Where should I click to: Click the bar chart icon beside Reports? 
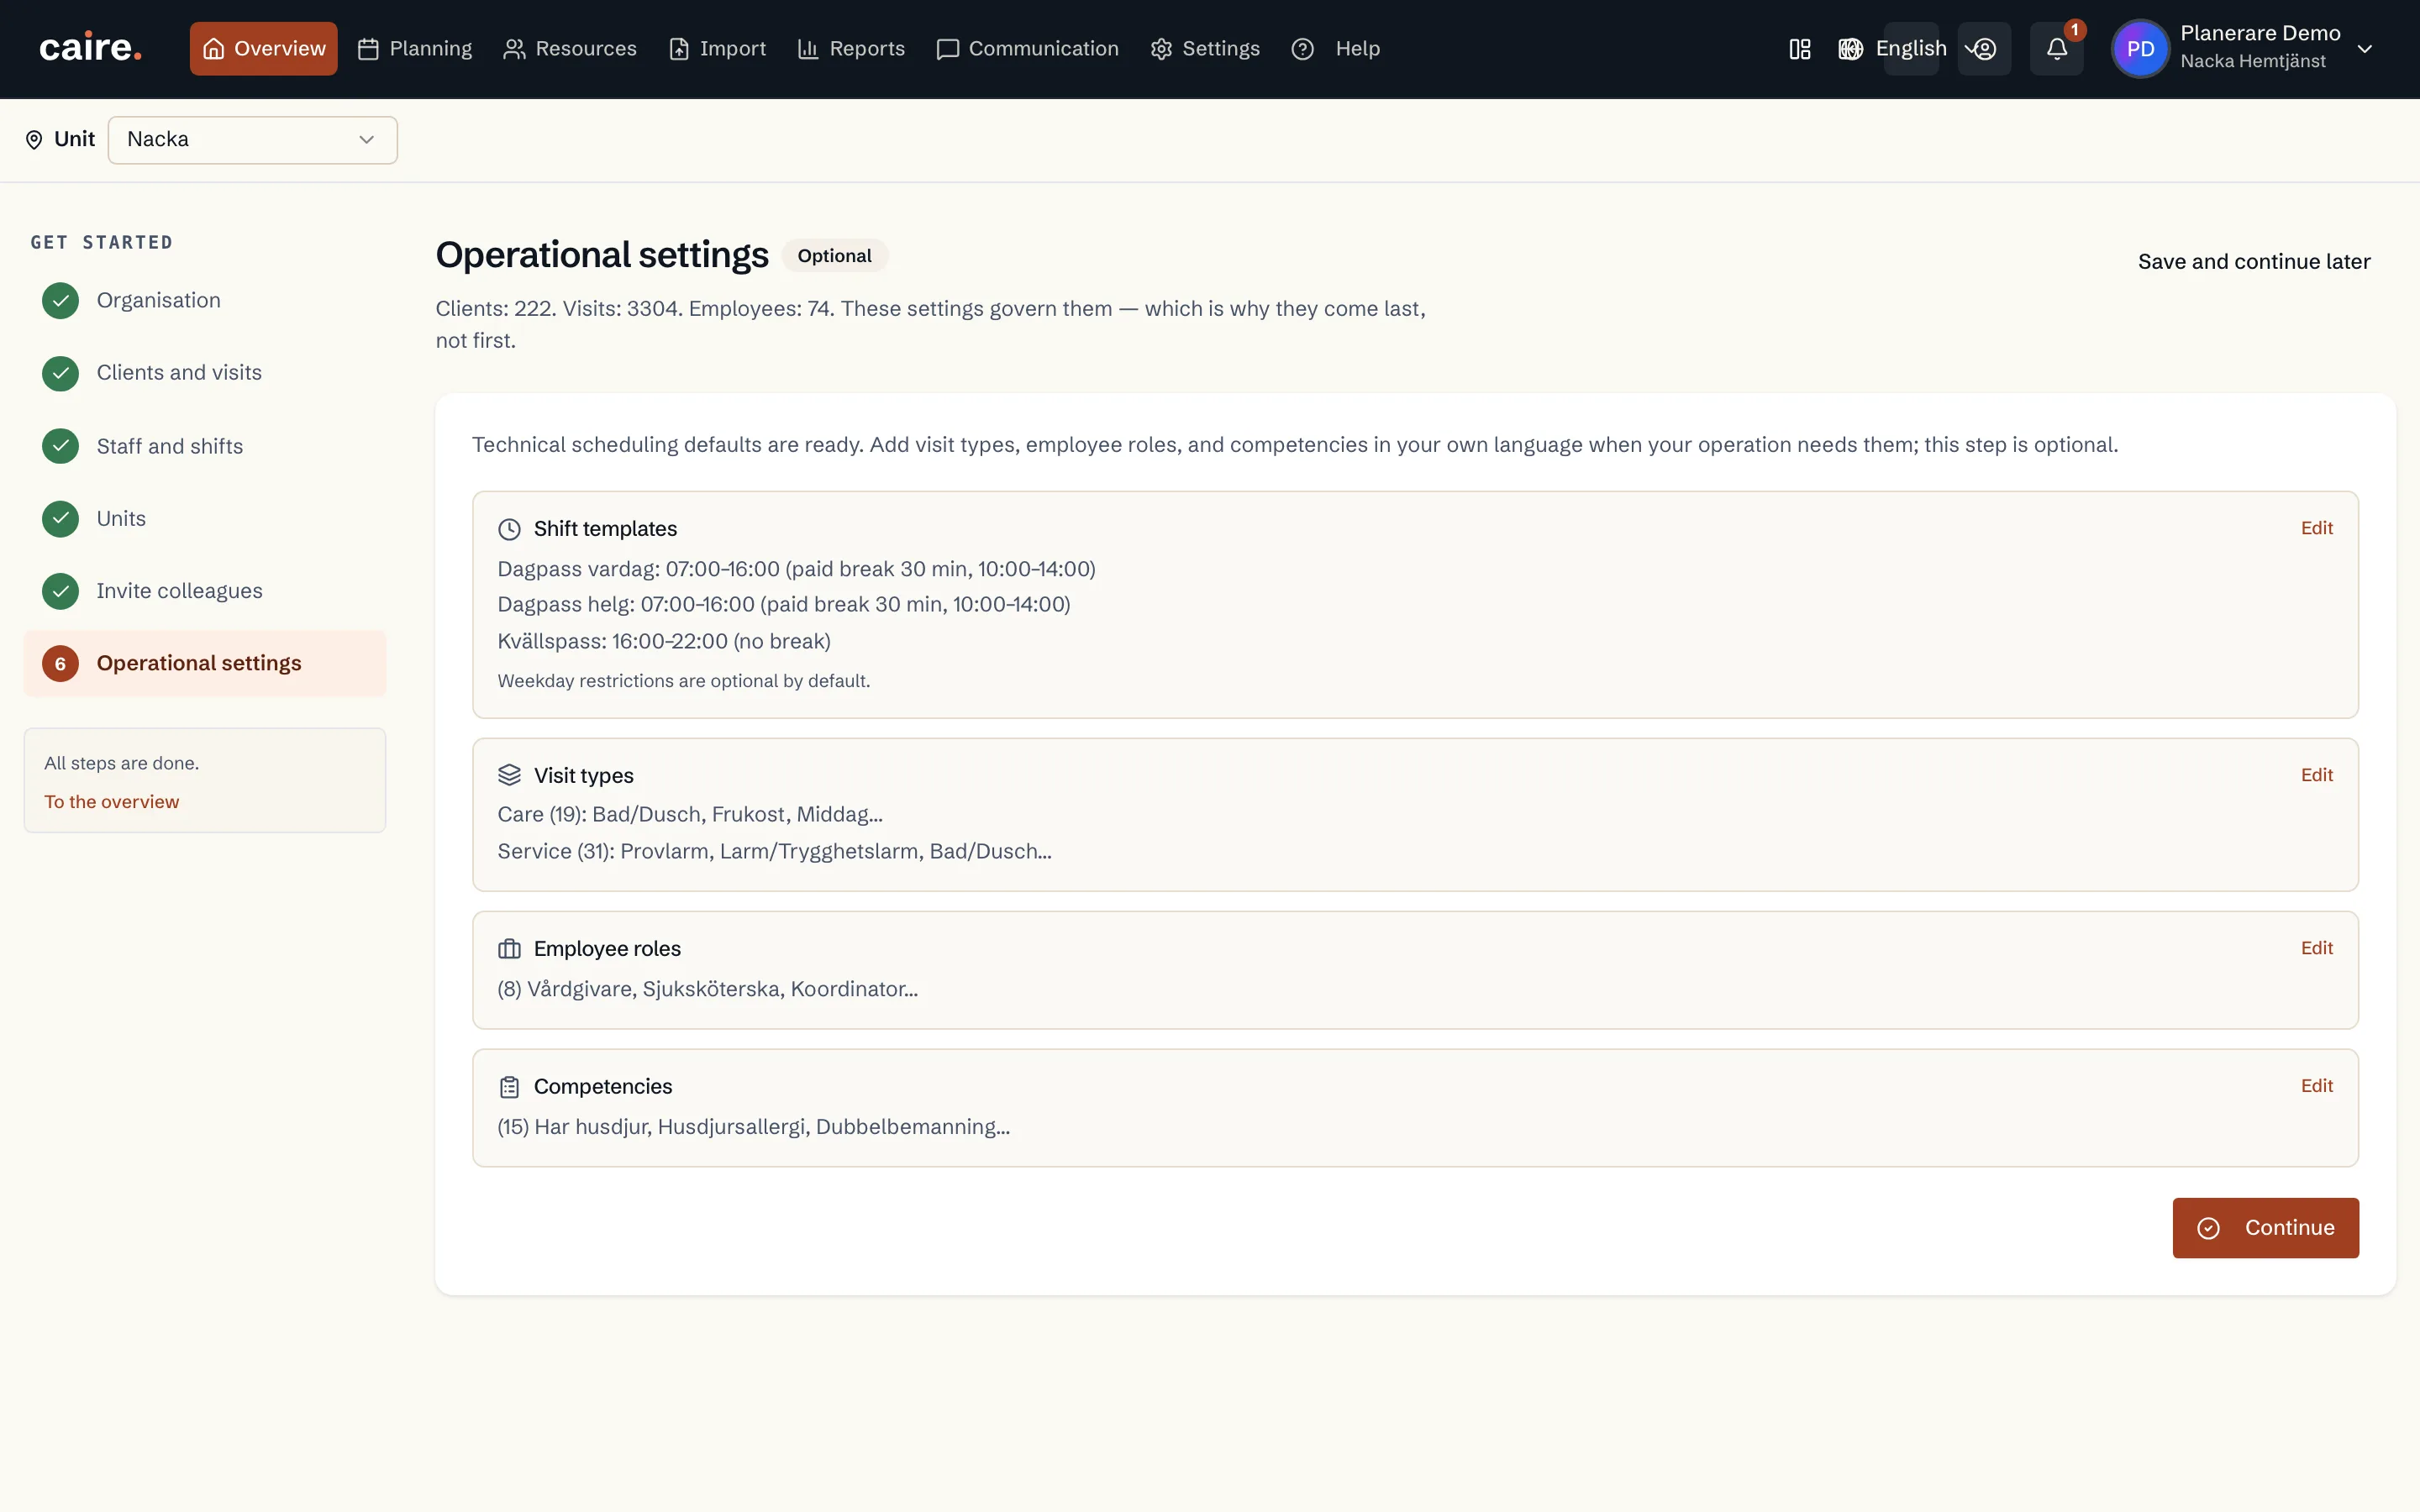click(808, 49)
